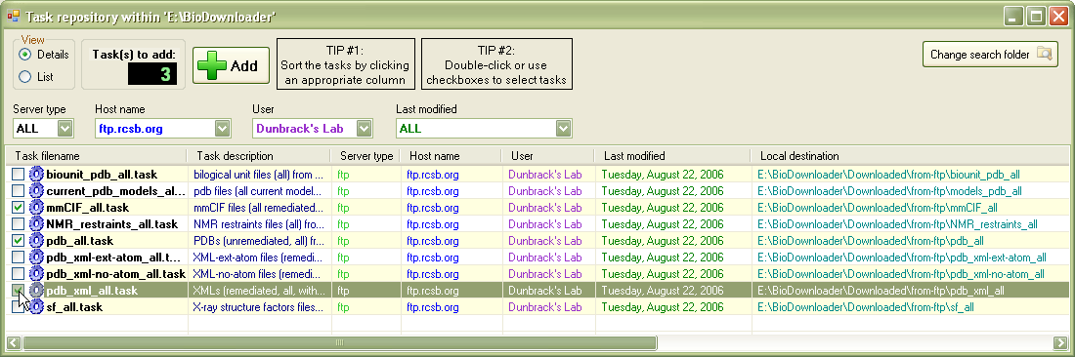The image size is (1075, 357).
Task: Click the TIP #1 sort tasks box
Action: pos(346,64)
